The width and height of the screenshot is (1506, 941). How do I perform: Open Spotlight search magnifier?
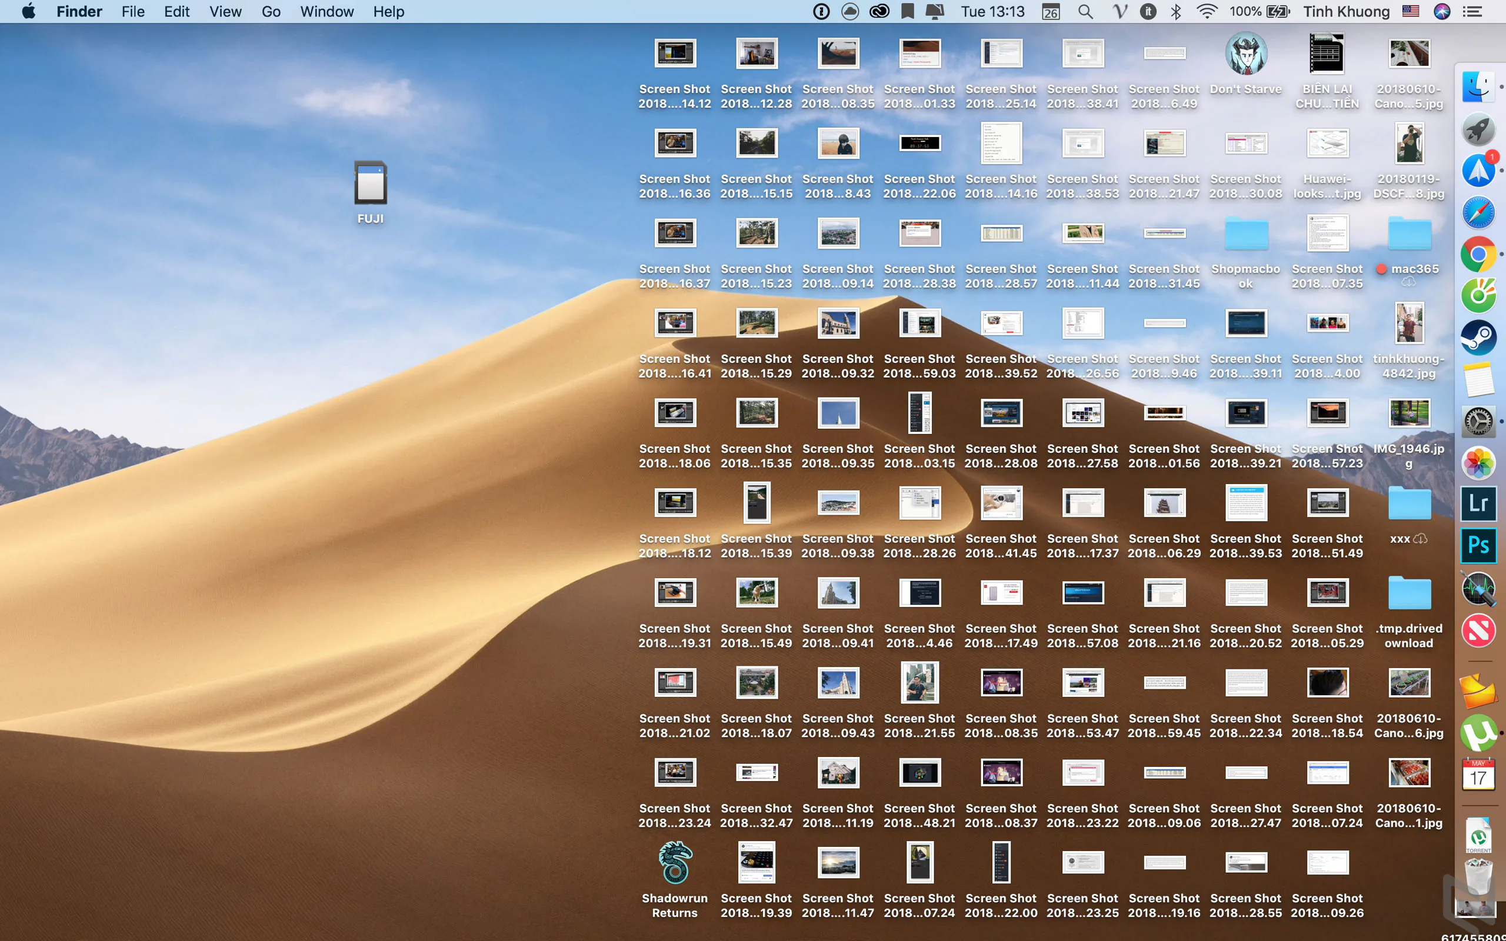coord(1085,11)
